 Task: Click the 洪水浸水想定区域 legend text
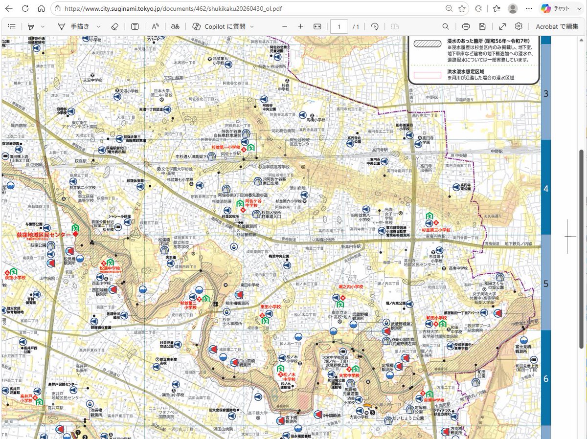465,71
